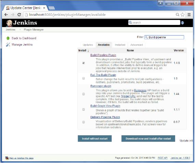Click version 0.9.7 cell
This screenshot has width=195, height=163.
177,122
